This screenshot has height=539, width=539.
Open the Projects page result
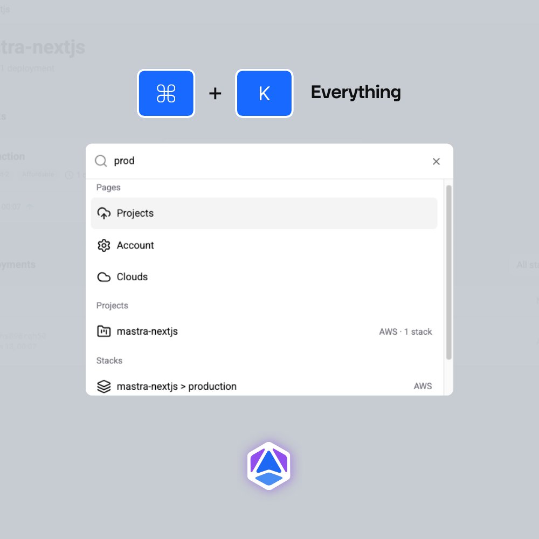264,213
